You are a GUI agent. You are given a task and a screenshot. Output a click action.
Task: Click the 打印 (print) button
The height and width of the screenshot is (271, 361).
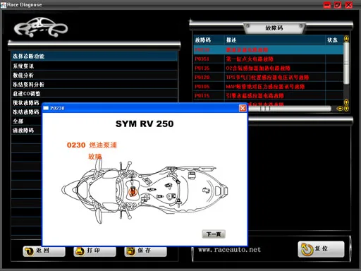point(94,251)
